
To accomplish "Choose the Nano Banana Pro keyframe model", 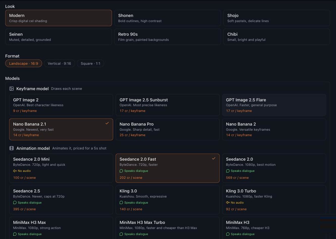I will pyautogui.click(x=167, y=129).
